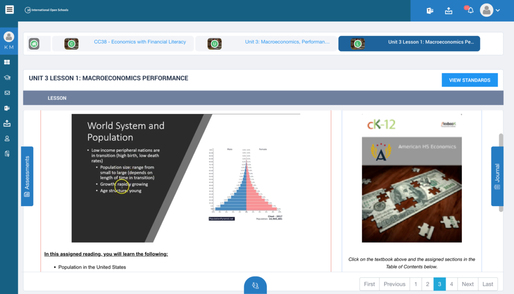Expand the Assessments side panel
514x294 pixels.
(x=27, y=176)
